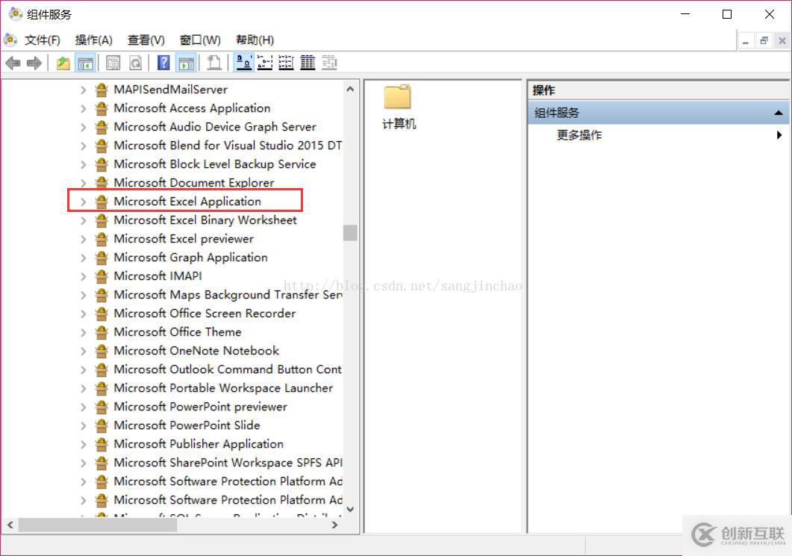
Task: Expand the Microsoft PowerPoint previewer node
Action: [x=84, y=407]
